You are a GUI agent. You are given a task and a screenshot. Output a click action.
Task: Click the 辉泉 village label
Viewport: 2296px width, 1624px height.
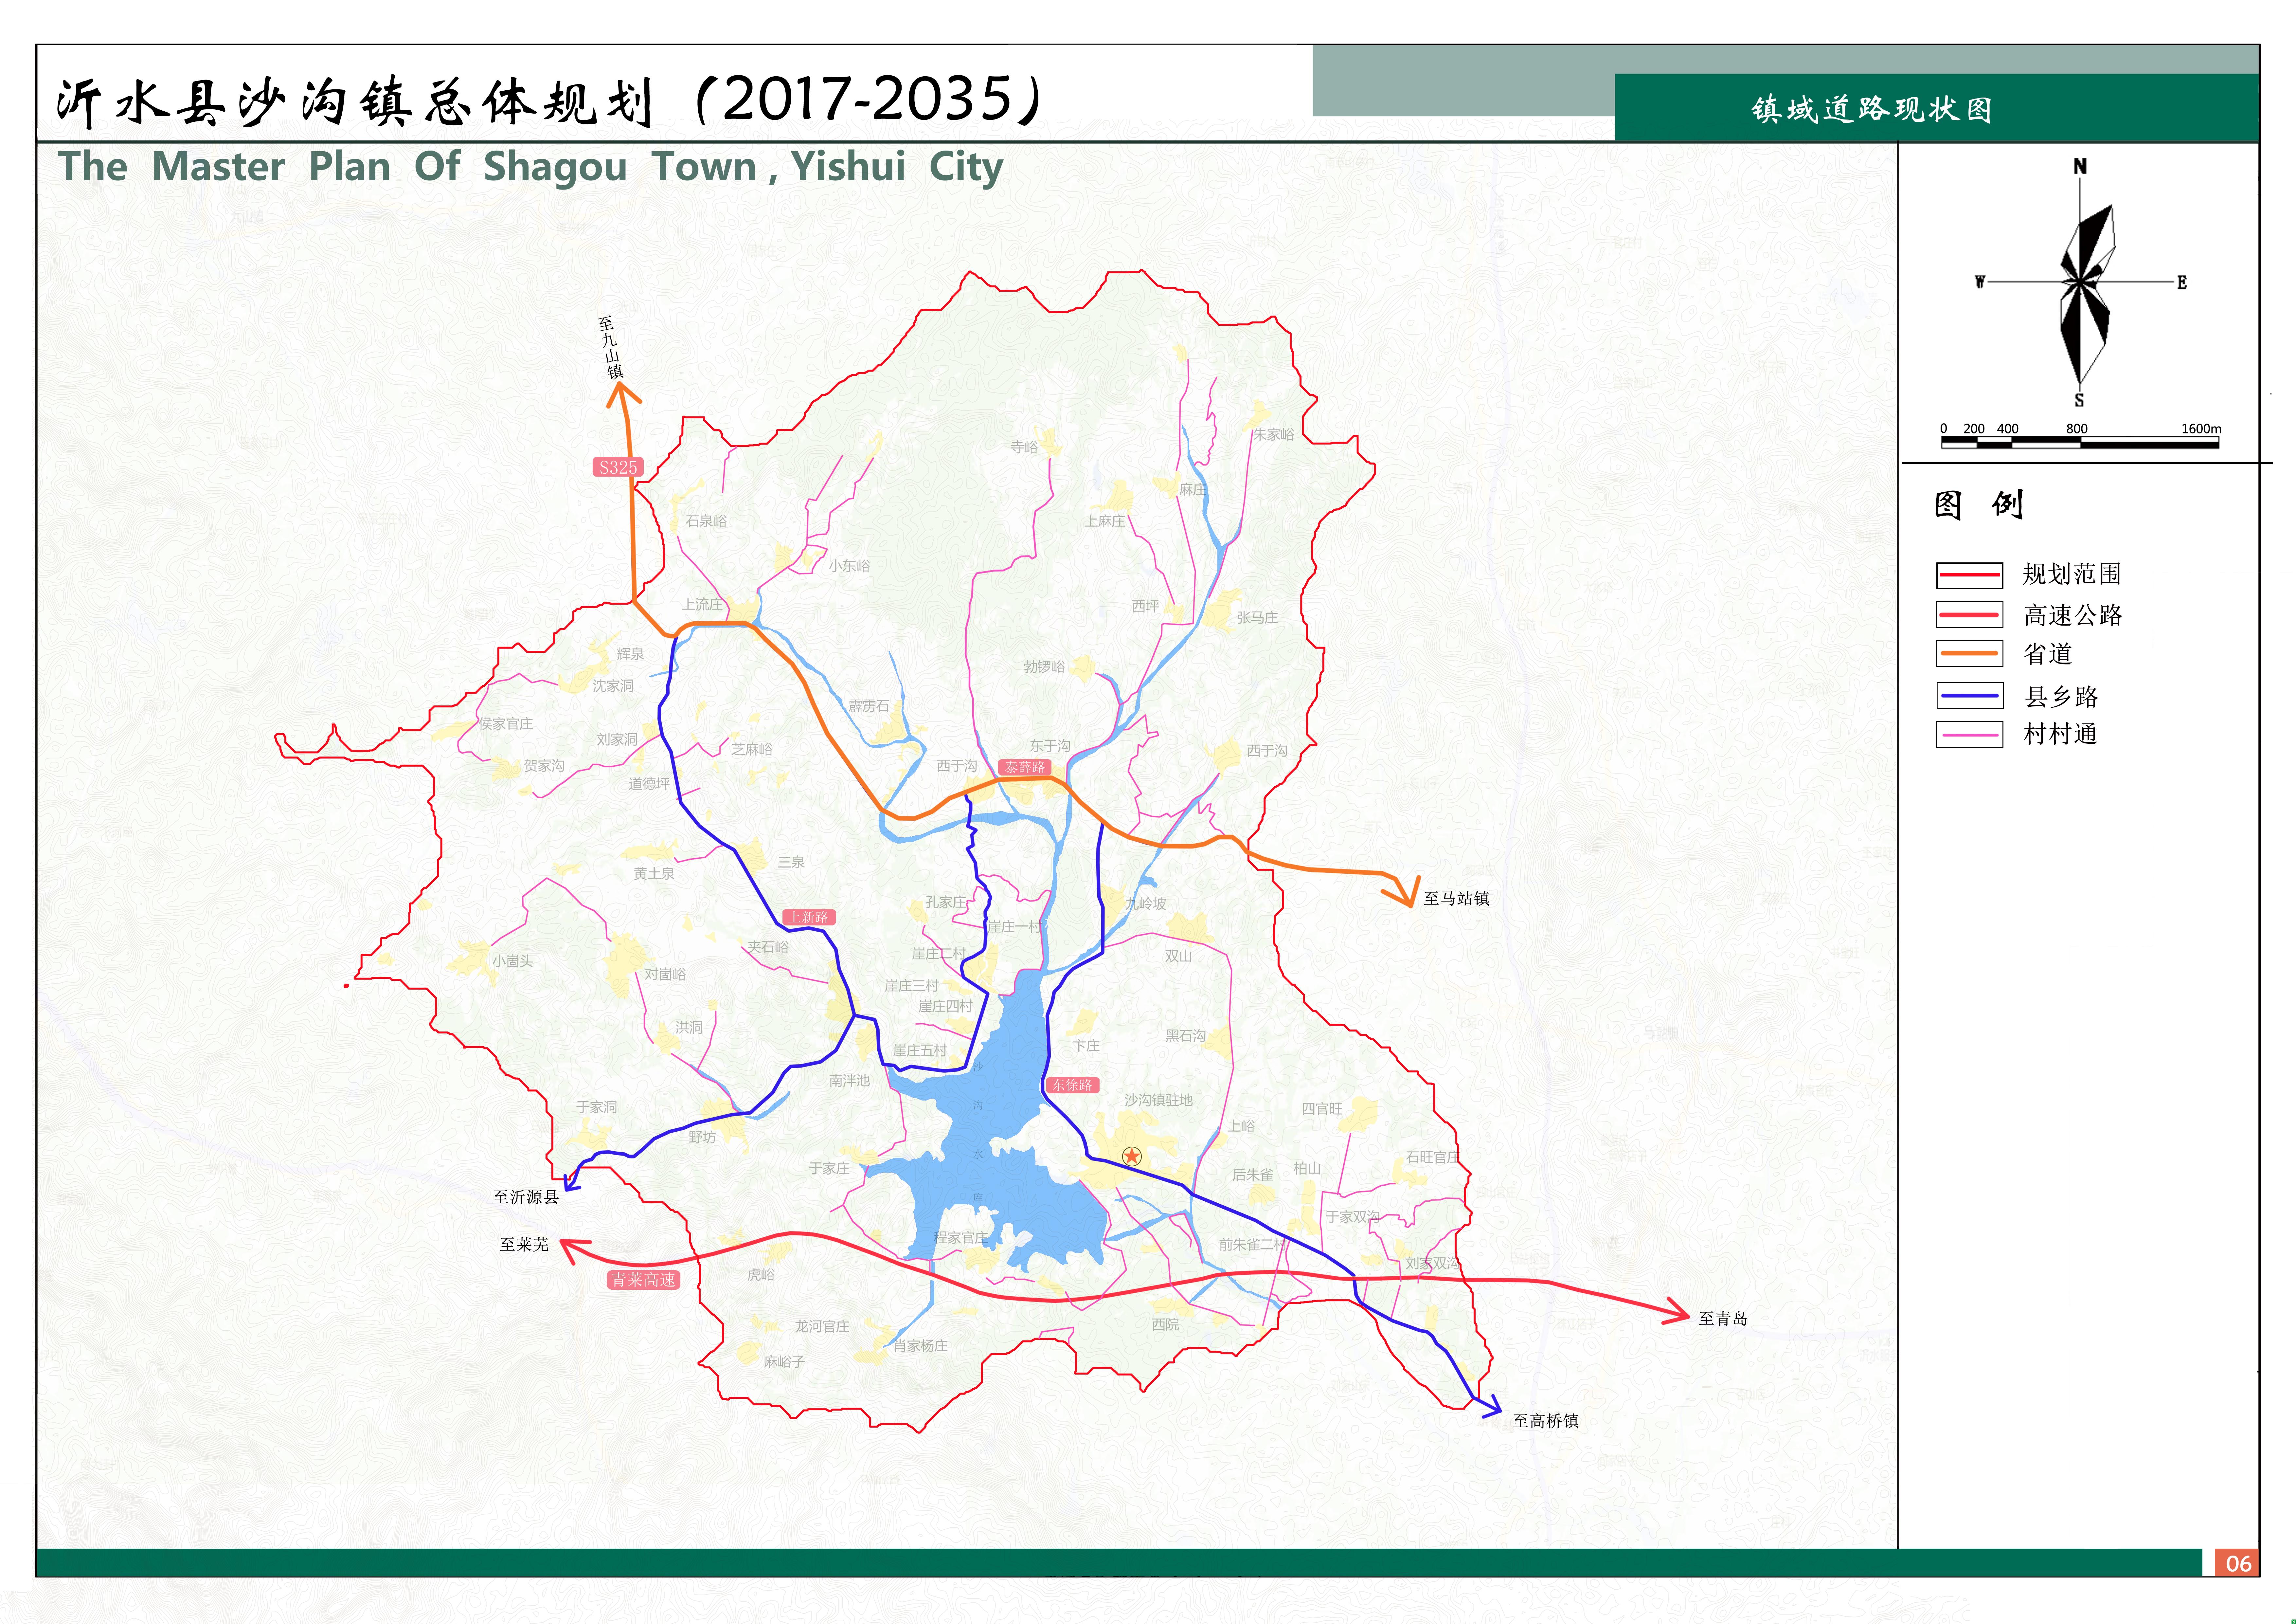(x=630, y=653)
